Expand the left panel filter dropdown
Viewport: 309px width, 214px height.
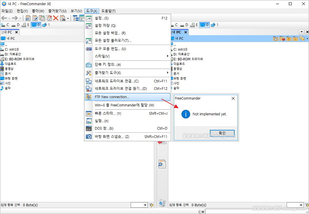pyautogui.click(x=145, y=205)
